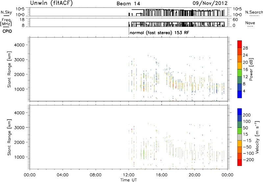
Task: Click the 'Velocity [m s⁻¹]' colorbar title
Action: coord(257,137)
